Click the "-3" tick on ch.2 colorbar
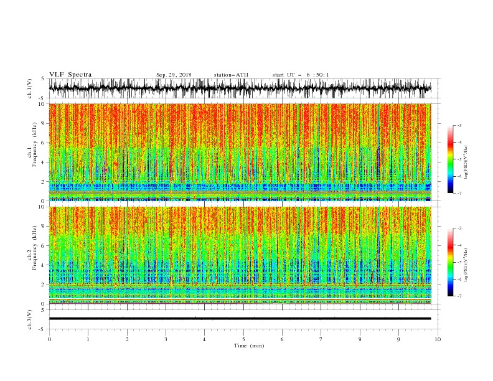493x381 pixels. pyautogui.click(x=459, y=228)
